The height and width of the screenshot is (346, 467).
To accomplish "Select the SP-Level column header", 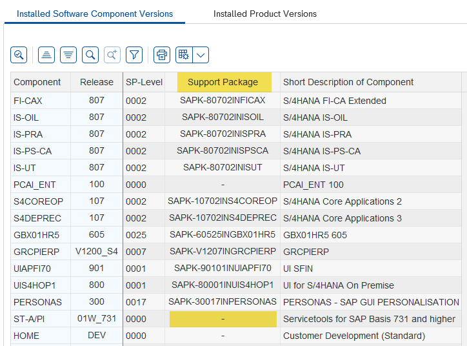I will (x=144, y=82).
